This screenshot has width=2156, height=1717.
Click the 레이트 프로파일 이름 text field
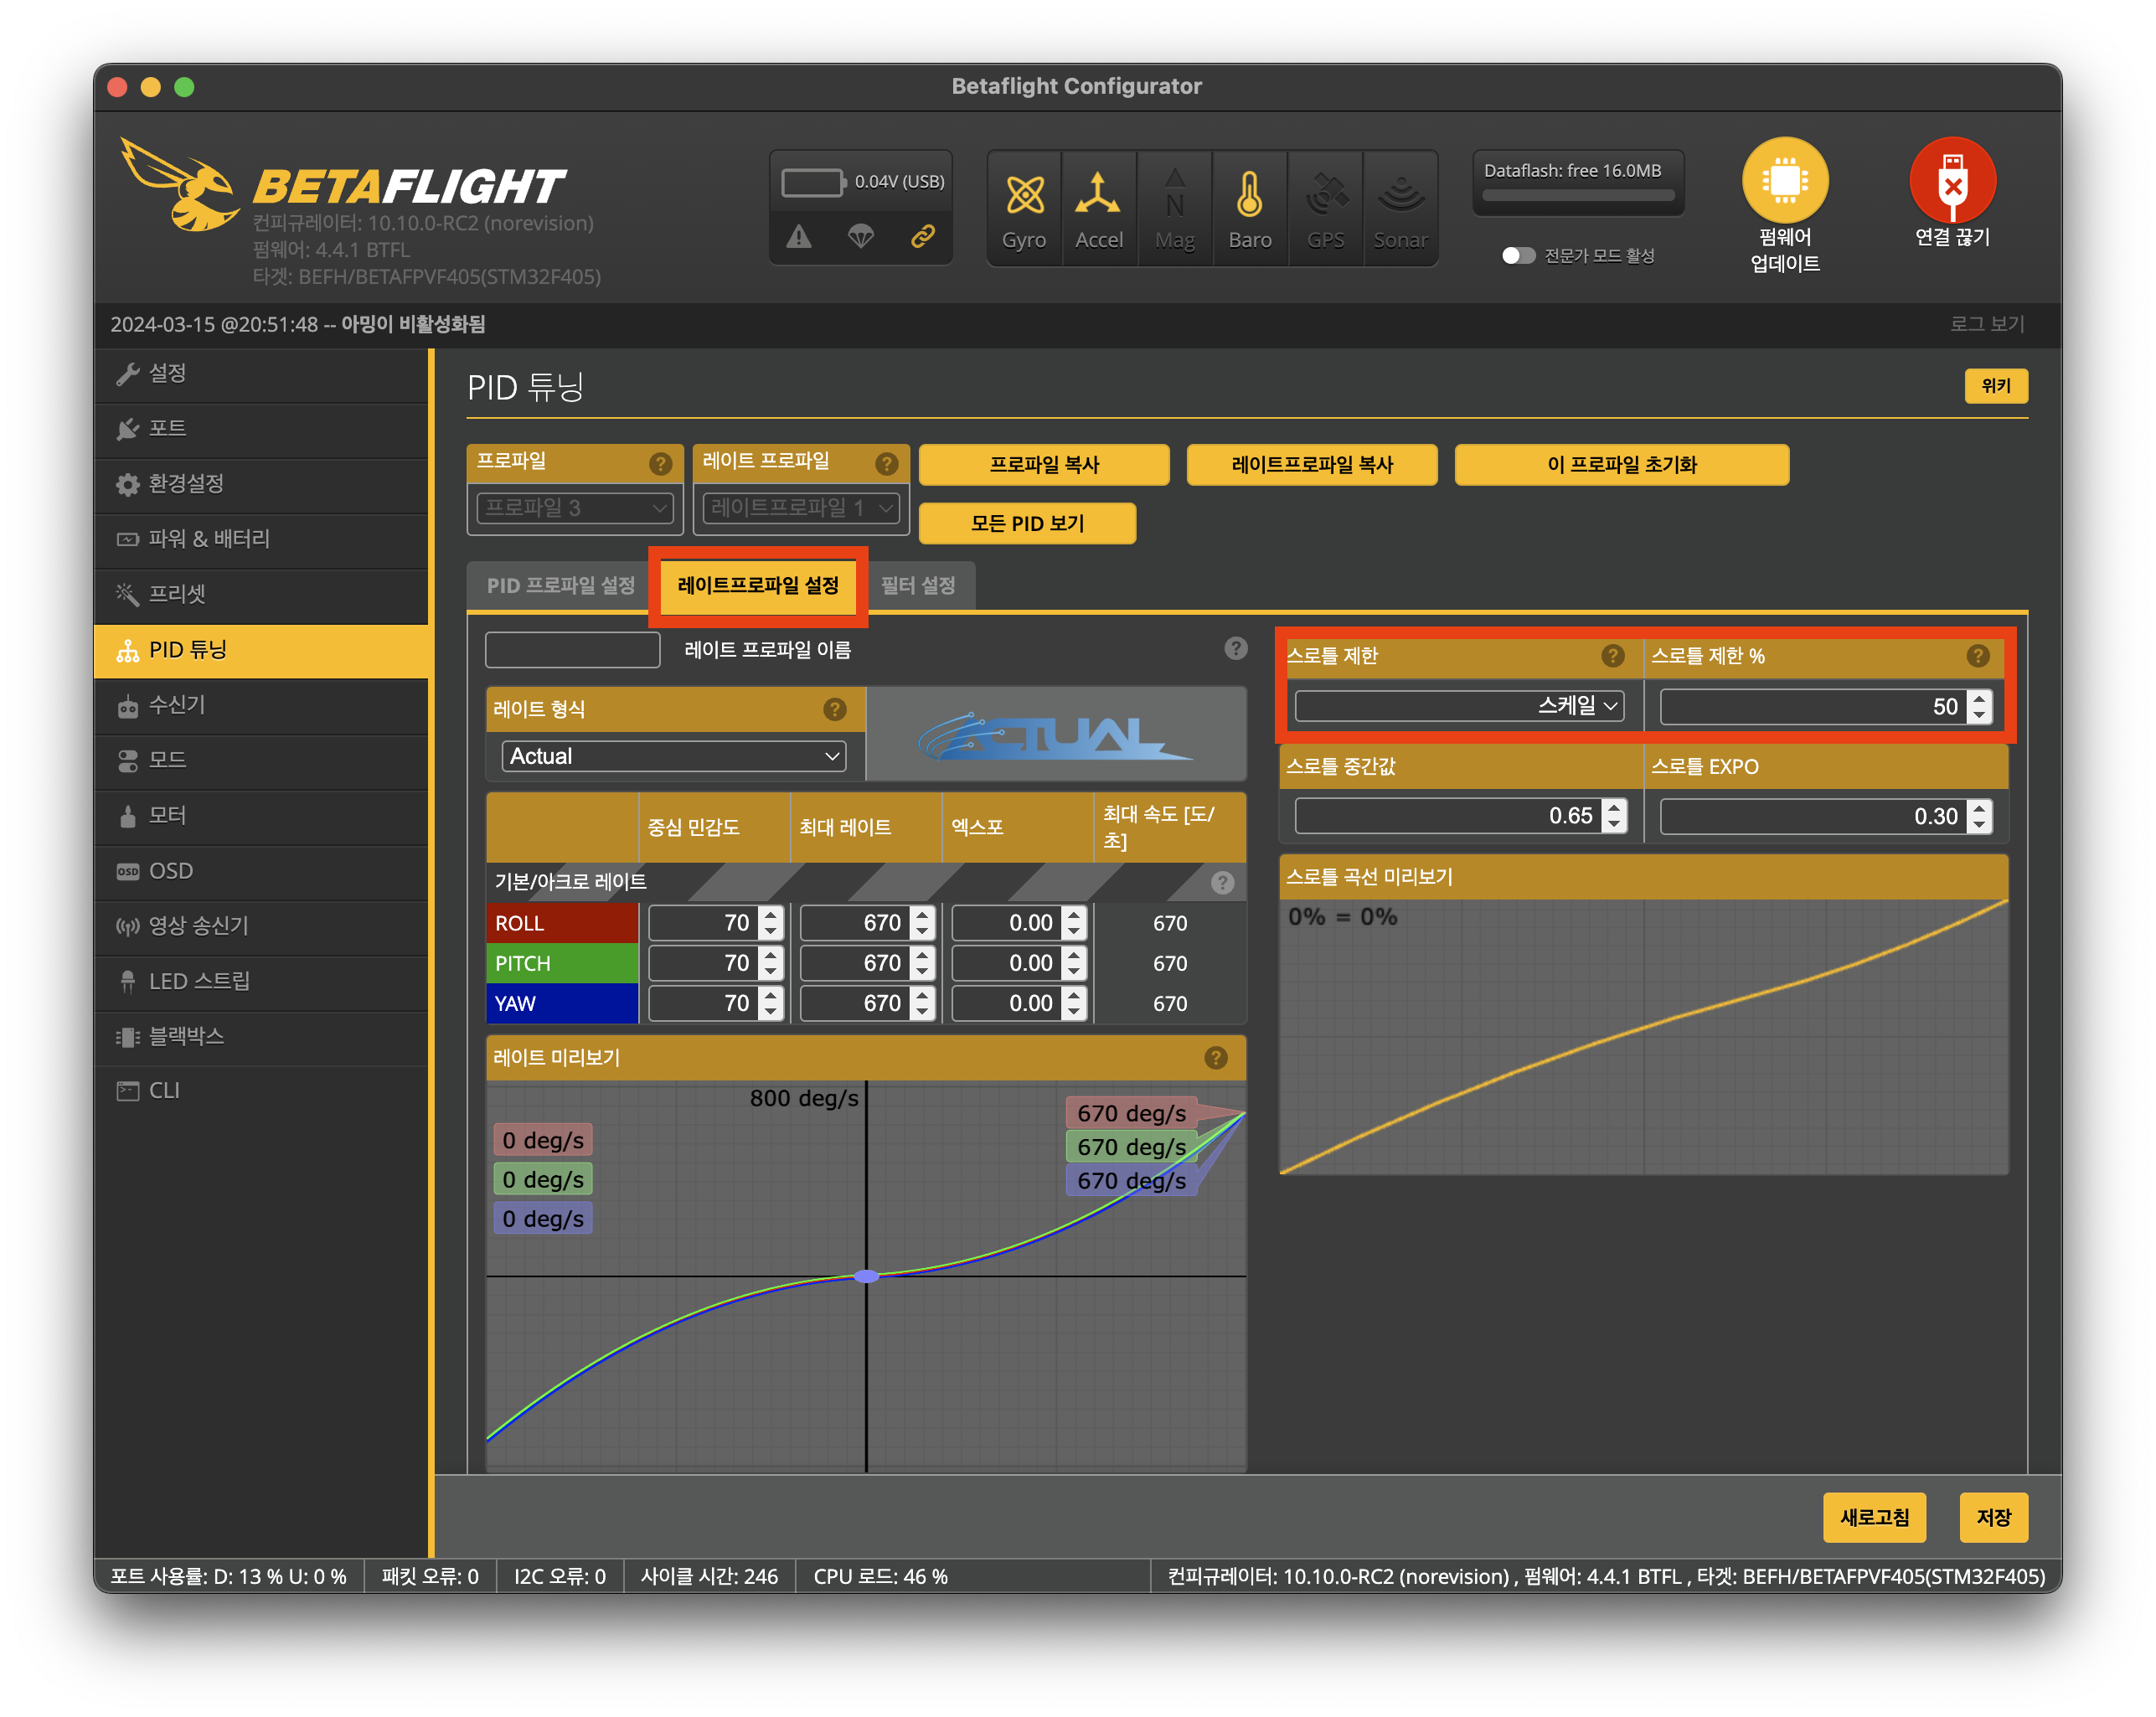[x=572, y=650]
